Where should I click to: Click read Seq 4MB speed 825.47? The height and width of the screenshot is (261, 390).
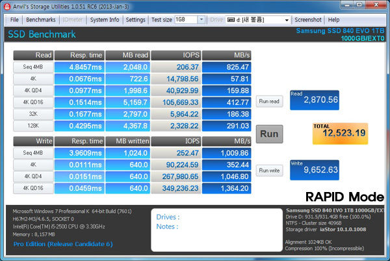click(227, 67)
